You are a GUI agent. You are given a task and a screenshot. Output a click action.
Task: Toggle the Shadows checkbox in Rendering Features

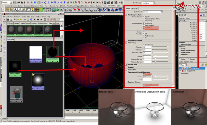144,32
